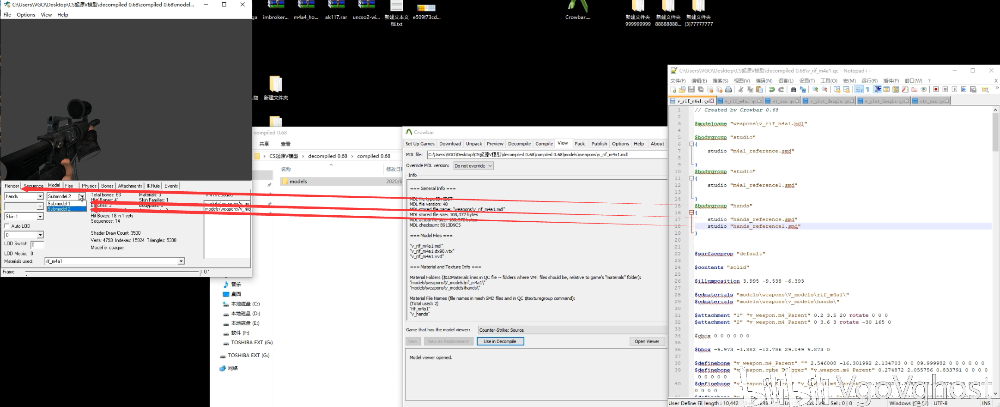Image resolution: width=1000 pixels, height=407 pixels.
Task: Click Stop Recording macro icon
Action: pos(945,90)
